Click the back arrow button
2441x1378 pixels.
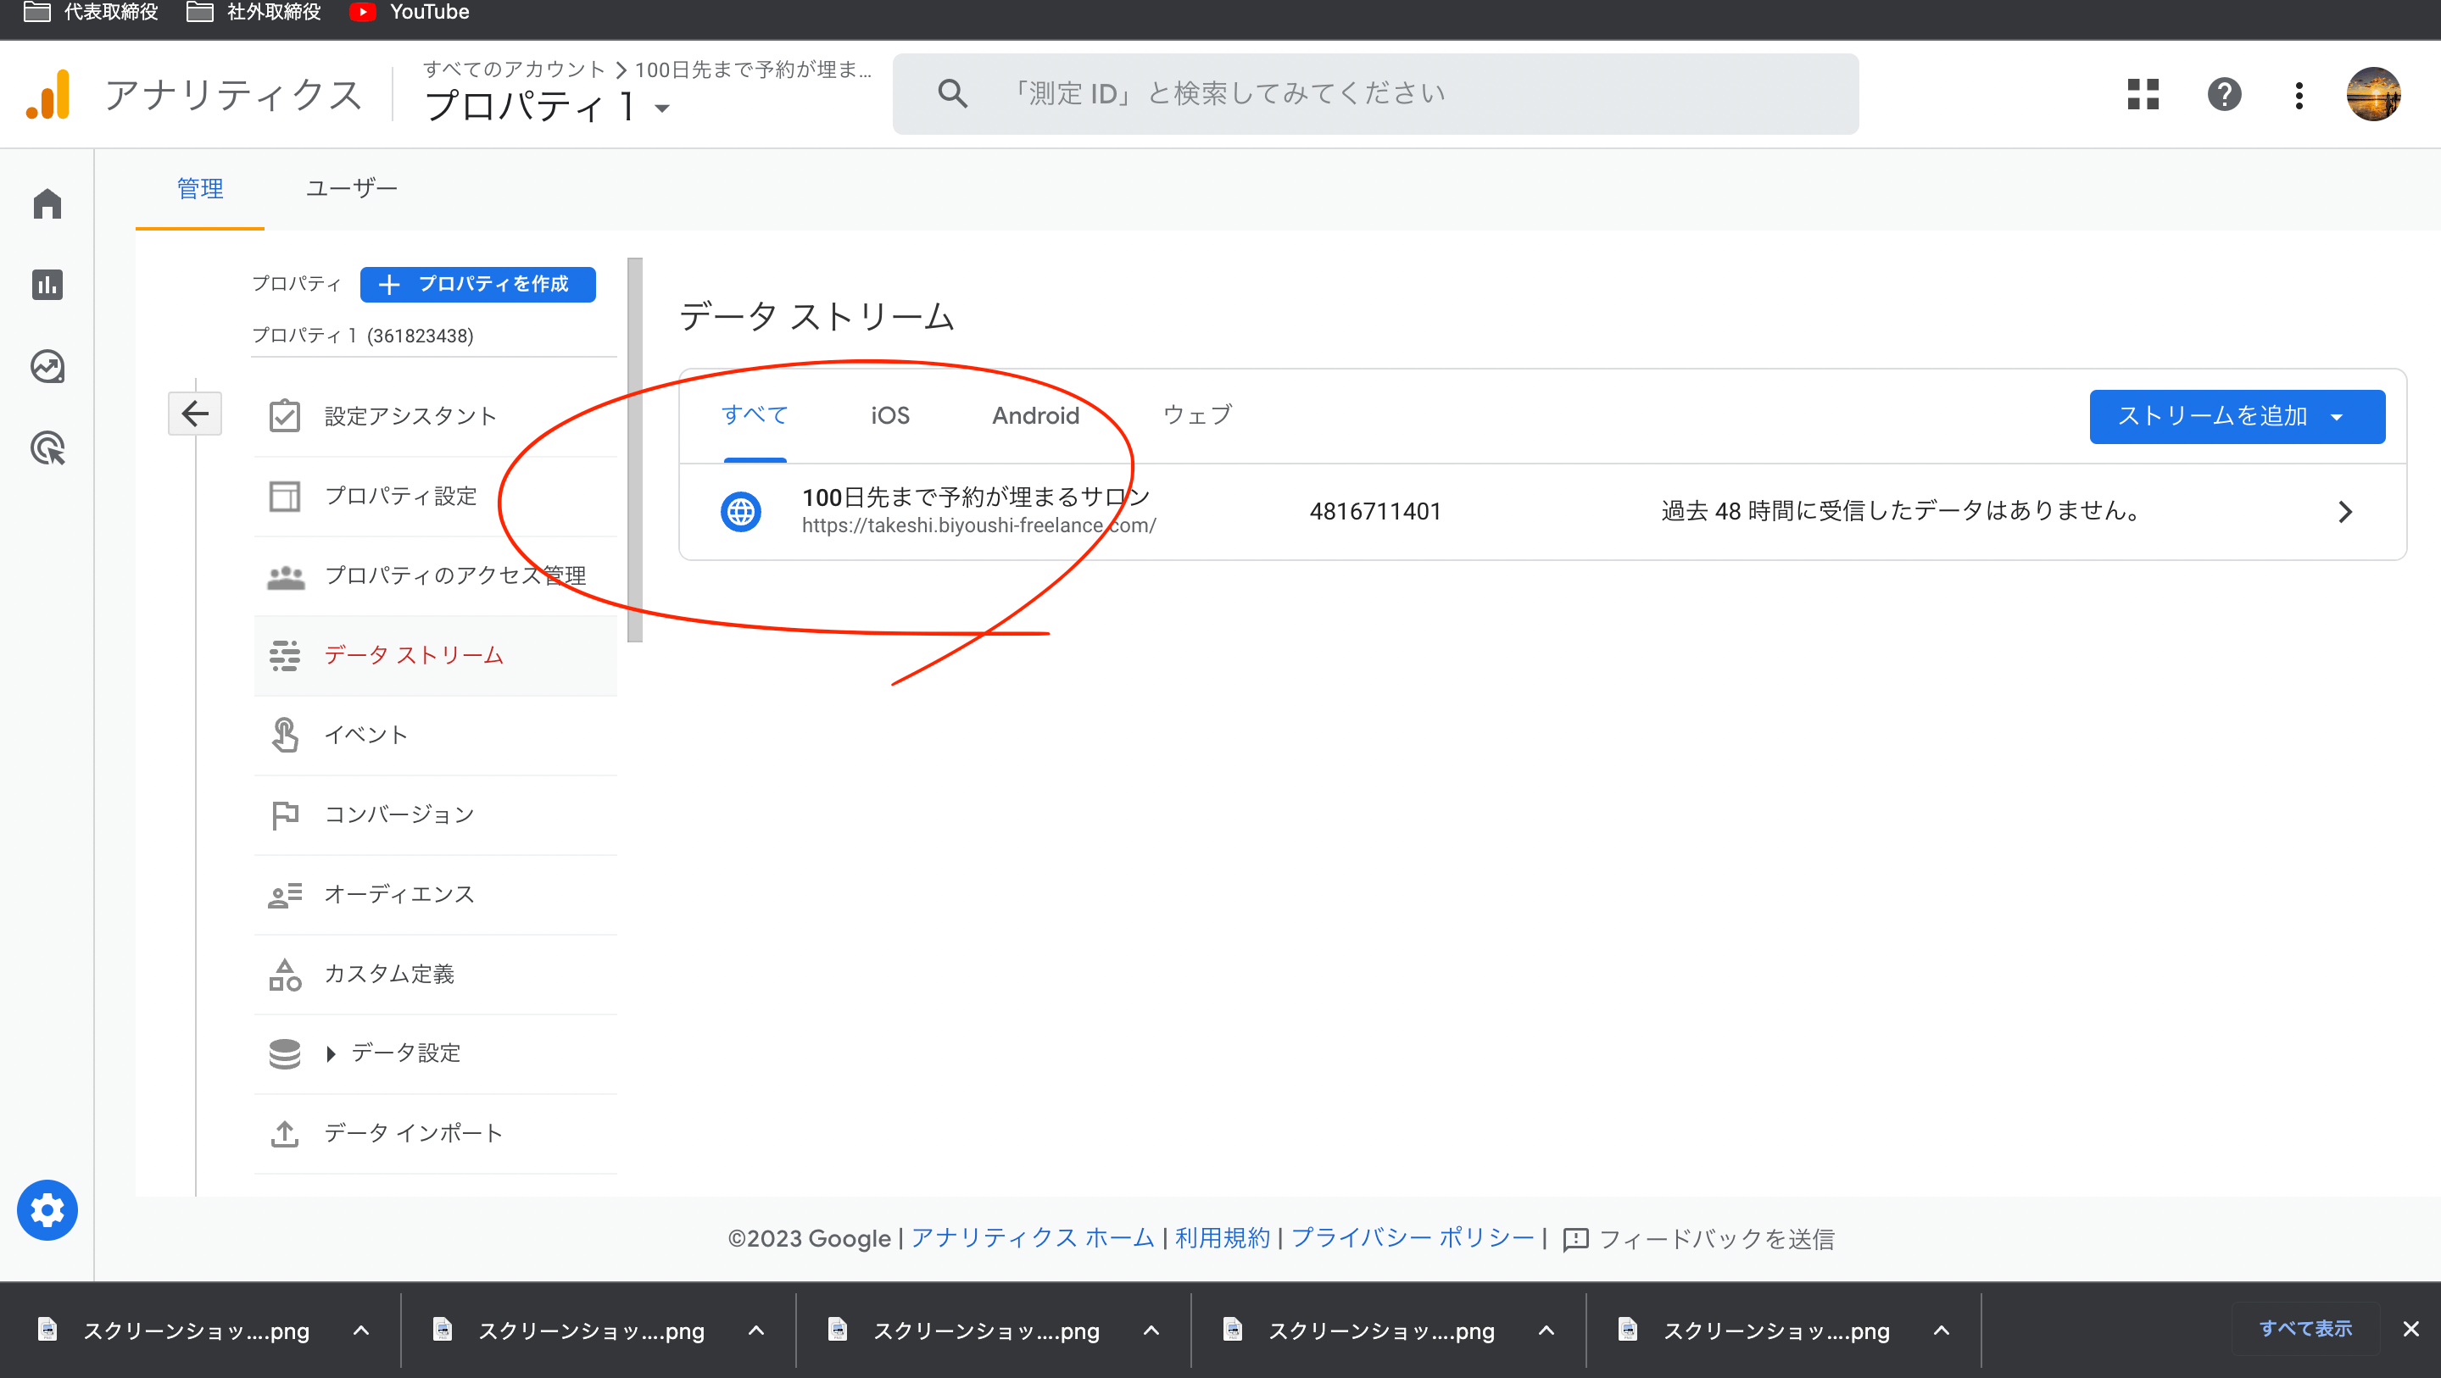195,414
